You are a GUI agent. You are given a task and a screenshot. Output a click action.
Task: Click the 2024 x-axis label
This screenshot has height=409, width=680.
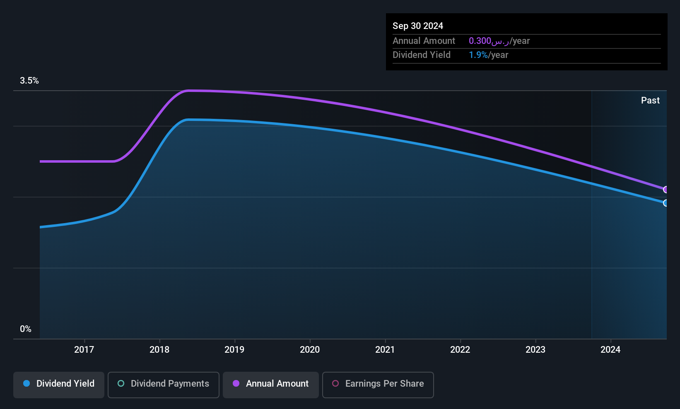pyautogui.click(x=610, y=349)
